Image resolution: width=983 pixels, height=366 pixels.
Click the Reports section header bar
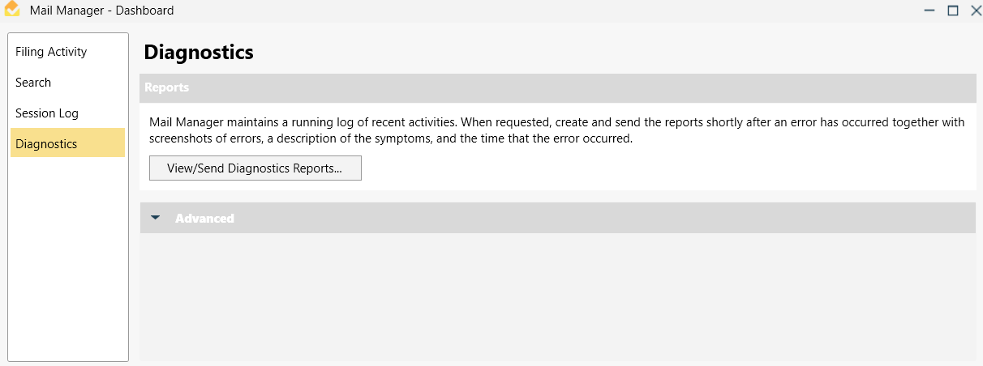557,87
